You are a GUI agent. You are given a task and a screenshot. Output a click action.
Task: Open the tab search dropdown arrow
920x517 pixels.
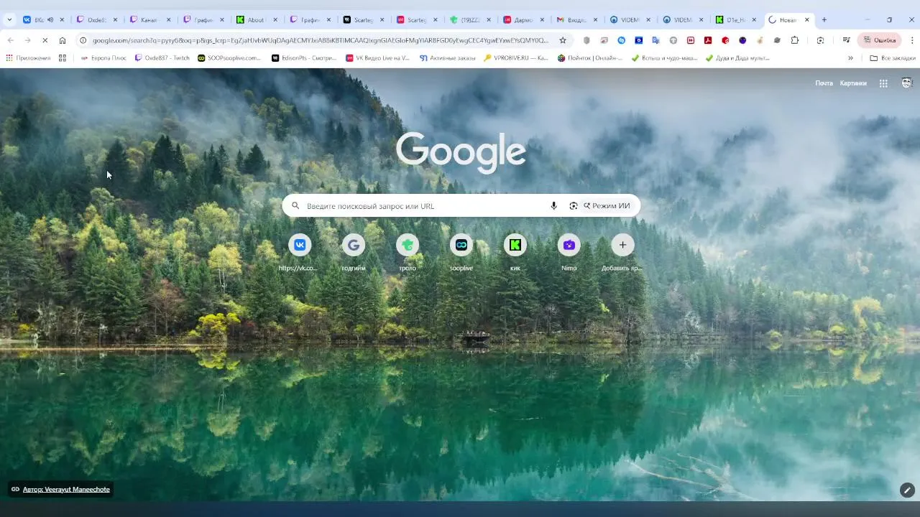[x=9, y=20]
